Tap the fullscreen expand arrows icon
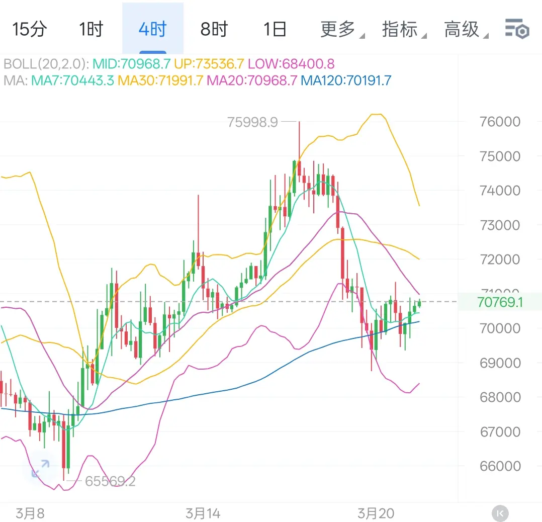The height and width of the screenshot is (522, 542). click(40, 468)
